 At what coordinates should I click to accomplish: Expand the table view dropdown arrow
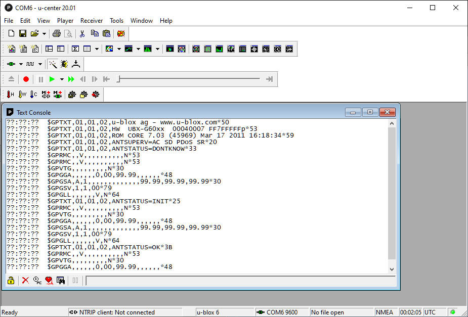97,49
